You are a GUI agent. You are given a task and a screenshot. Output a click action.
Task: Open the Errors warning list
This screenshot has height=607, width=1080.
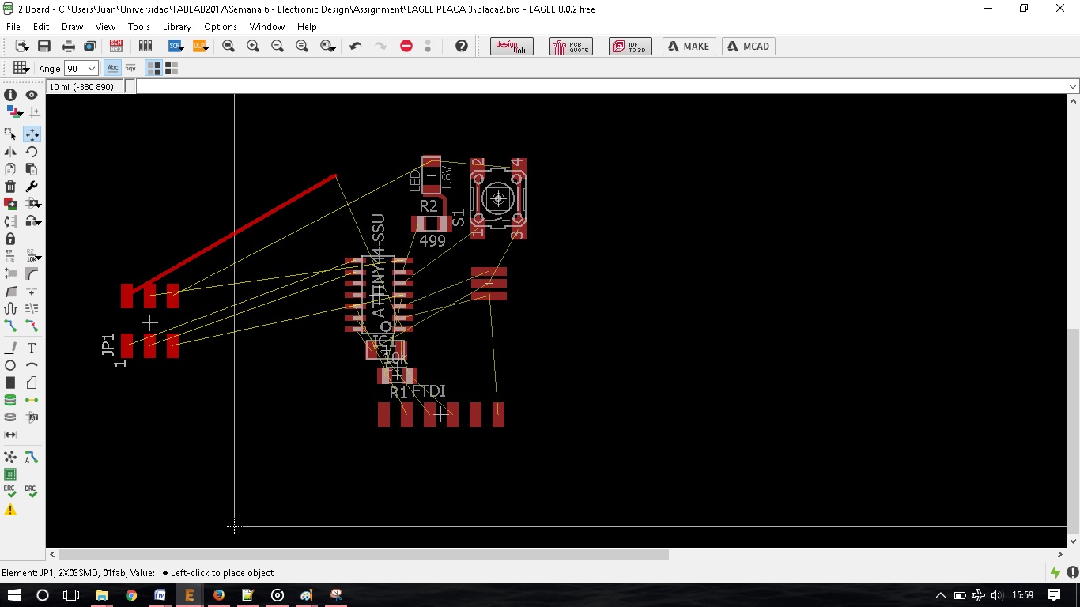pyautogui.click(x=10, y=511)
